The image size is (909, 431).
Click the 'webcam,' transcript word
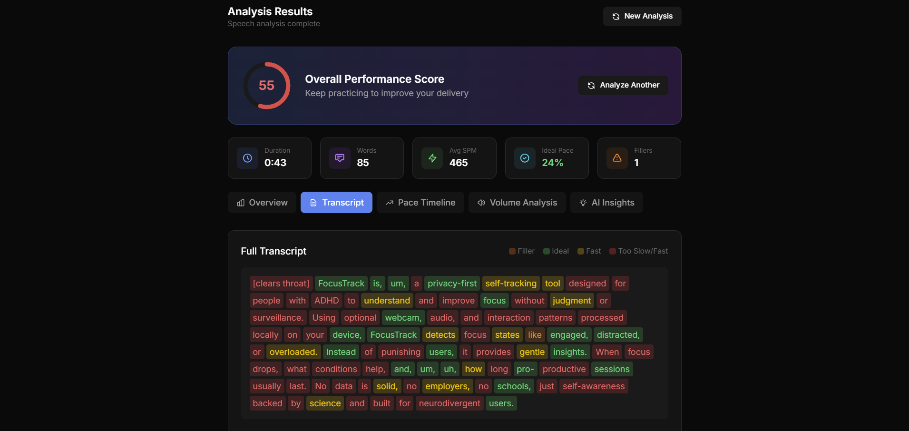pos(403,318)
